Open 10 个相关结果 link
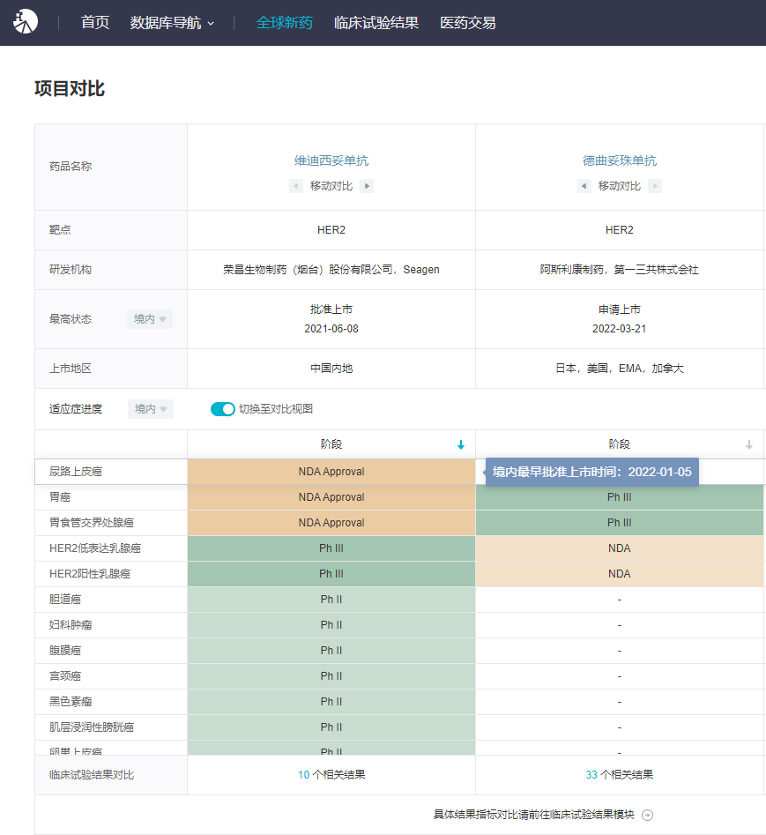This screenshot has height=835, width=766. (x=331, y=775)
